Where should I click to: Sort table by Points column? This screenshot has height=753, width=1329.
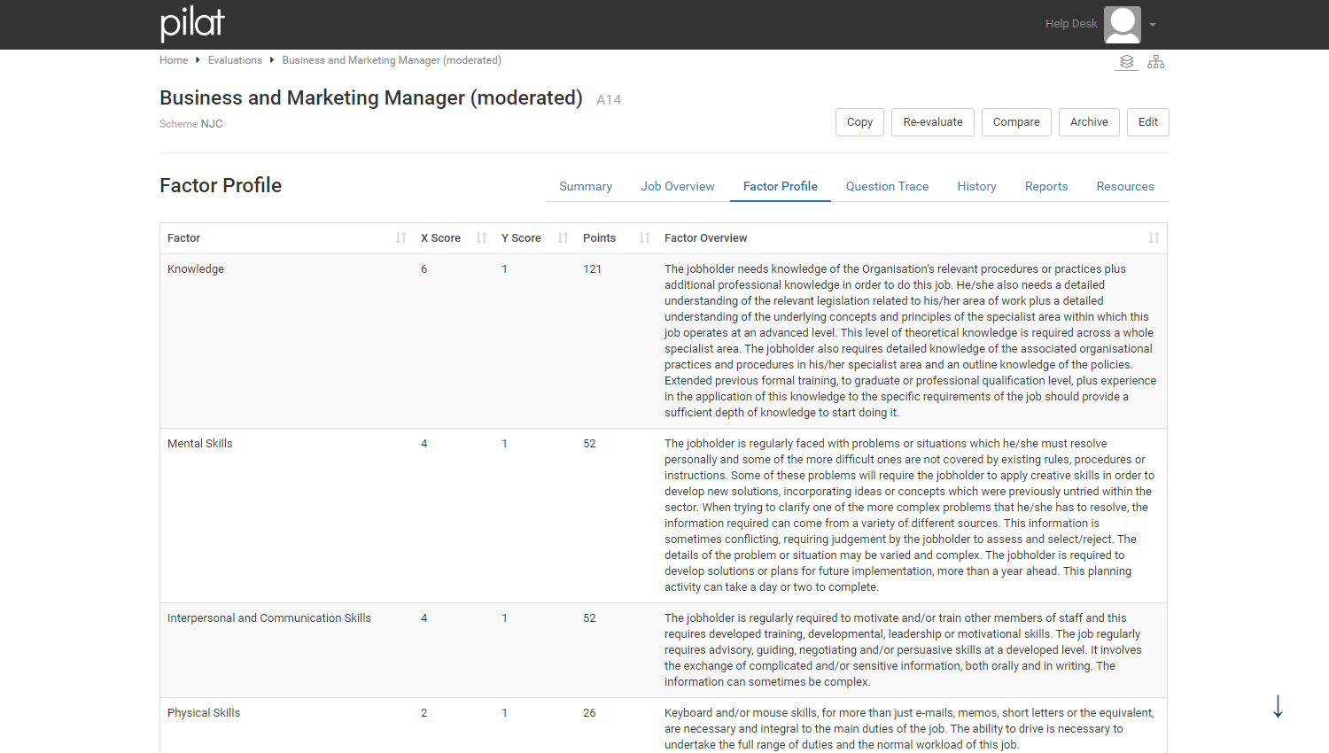coord(644,238)
